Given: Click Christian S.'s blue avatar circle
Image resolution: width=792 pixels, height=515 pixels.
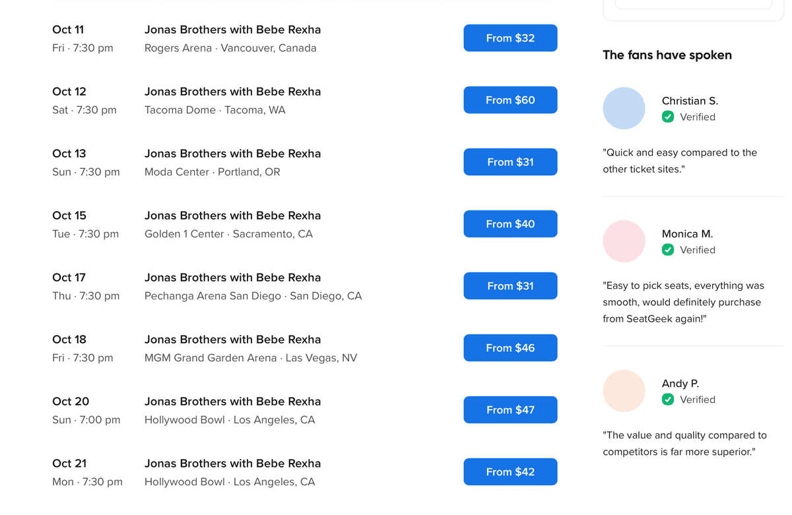Looking at the screenshot, I should coord(624,108).
